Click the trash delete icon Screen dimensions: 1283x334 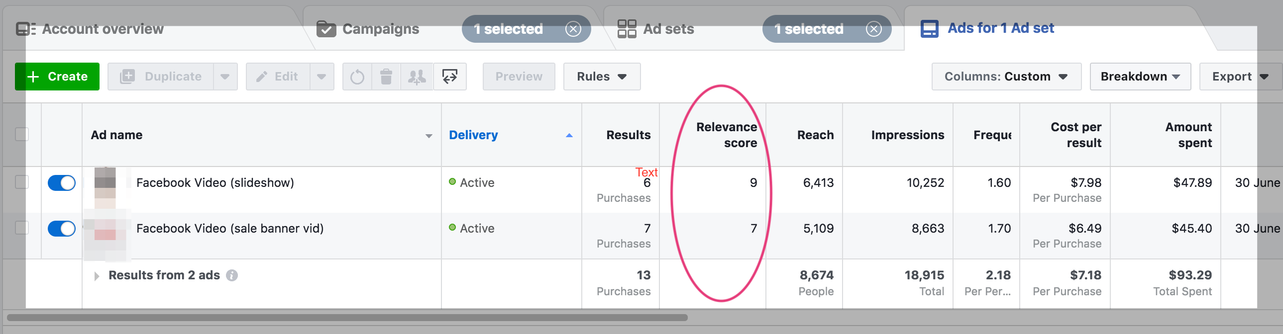coord(386,77)
